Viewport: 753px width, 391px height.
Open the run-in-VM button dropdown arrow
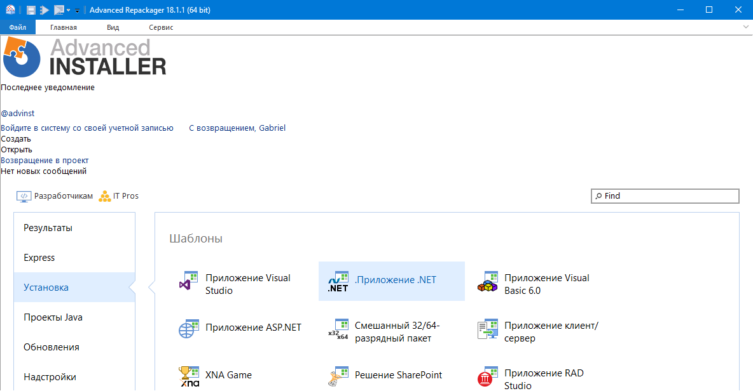[x=68, y=10]
